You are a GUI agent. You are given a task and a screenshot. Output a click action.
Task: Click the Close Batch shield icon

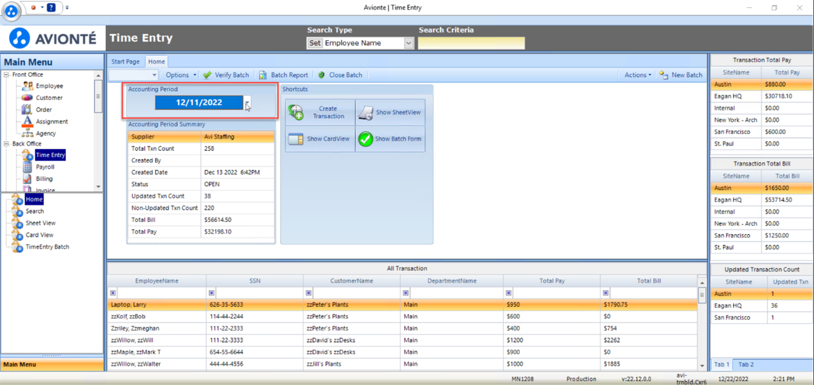click(322, 75)
